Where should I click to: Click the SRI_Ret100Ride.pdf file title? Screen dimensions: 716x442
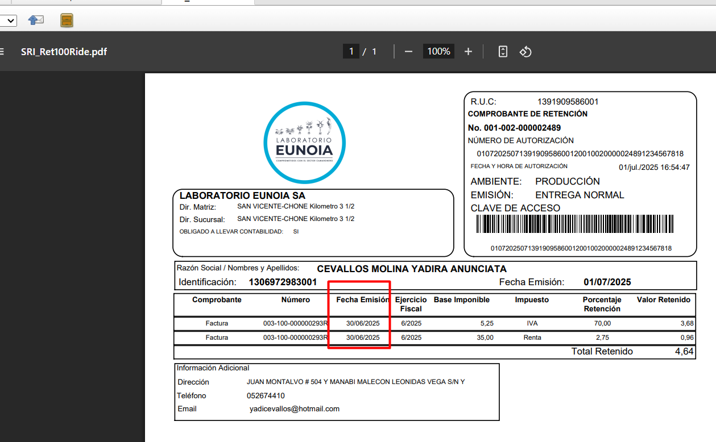(64, 52)
